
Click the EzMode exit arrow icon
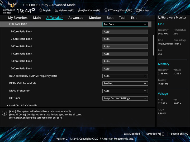163,134
